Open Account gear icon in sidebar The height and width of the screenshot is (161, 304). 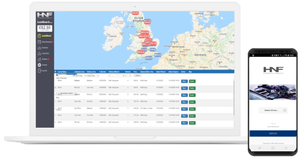point(40,65)
